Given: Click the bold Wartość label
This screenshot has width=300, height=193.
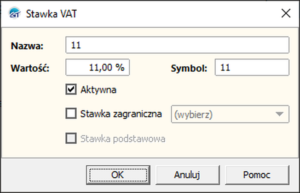Looking at the screenshot, I should pyautogui.click(x=29, y=68).
